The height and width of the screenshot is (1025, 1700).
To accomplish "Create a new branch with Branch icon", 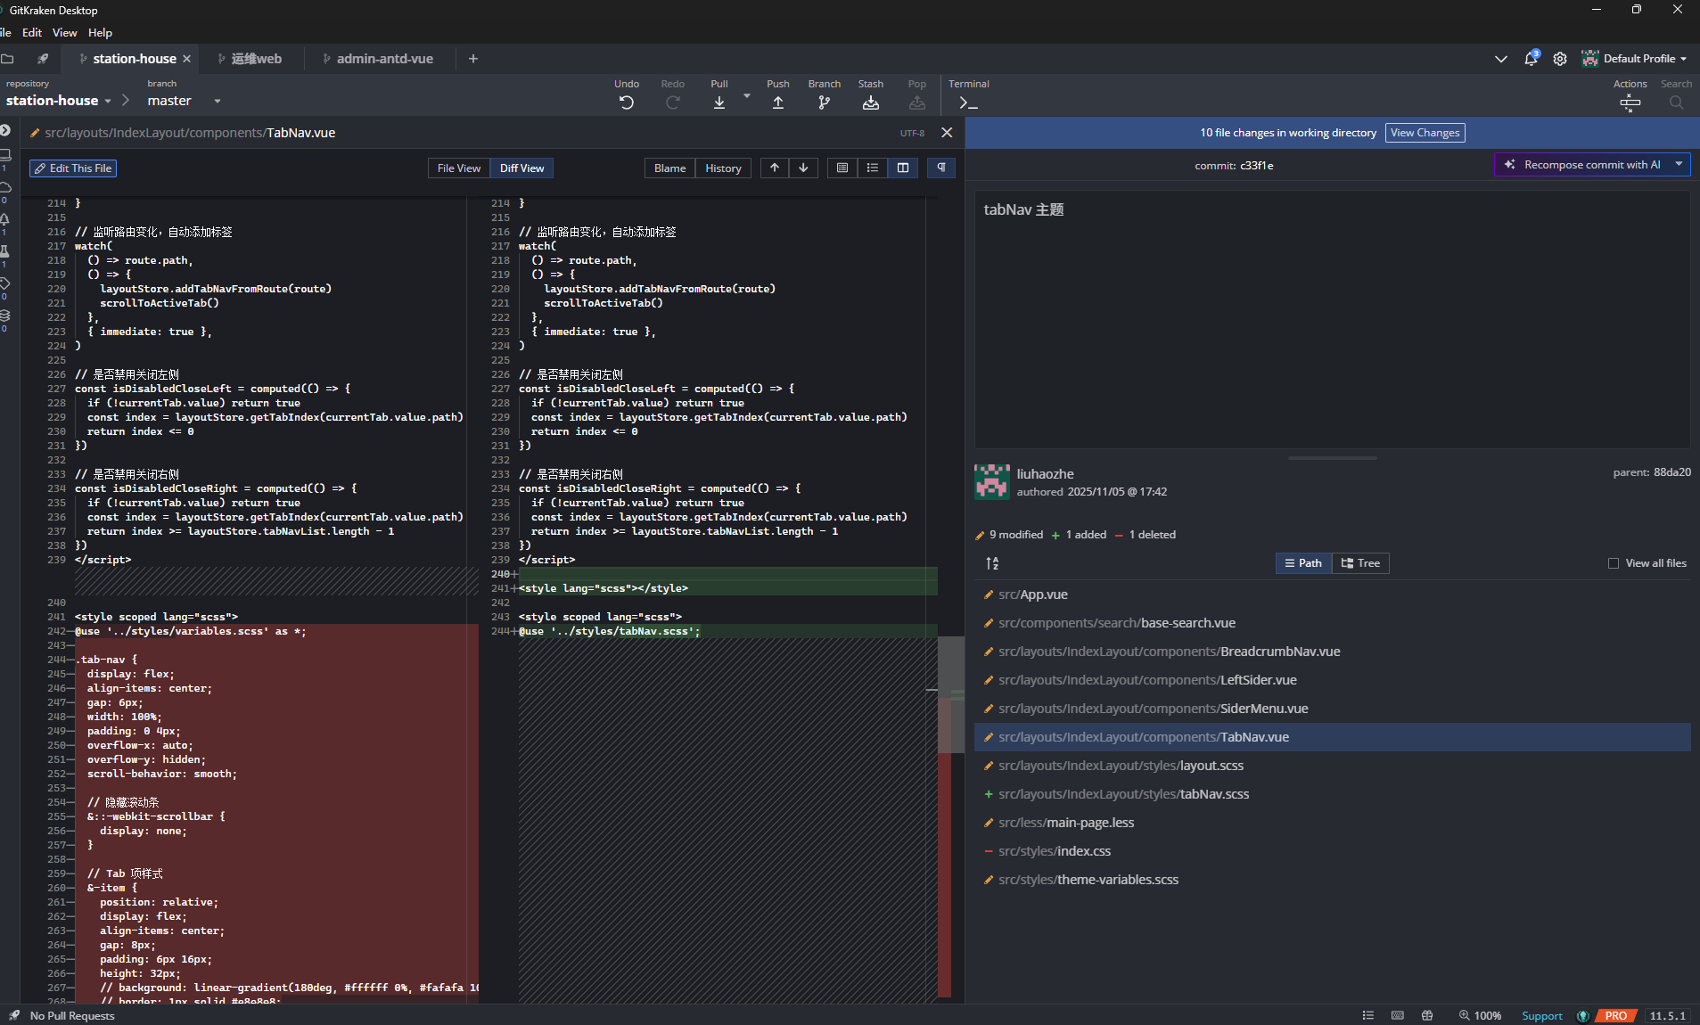I will [x=825, y=102].
